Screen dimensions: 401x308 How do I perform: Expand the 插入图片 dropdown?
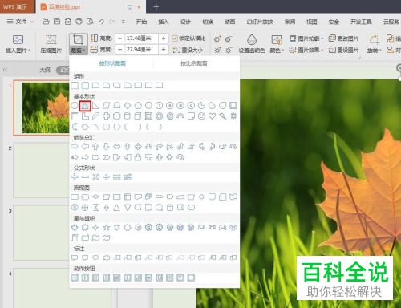(18, 51)
